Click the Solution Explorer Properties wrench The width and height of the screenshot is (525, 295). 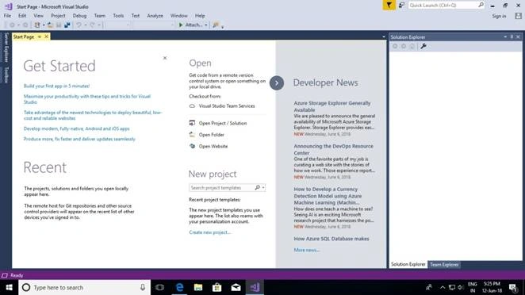coord(423,46)
